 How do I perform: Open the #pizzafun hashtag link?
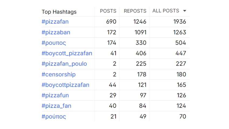(x=55, y=95)
